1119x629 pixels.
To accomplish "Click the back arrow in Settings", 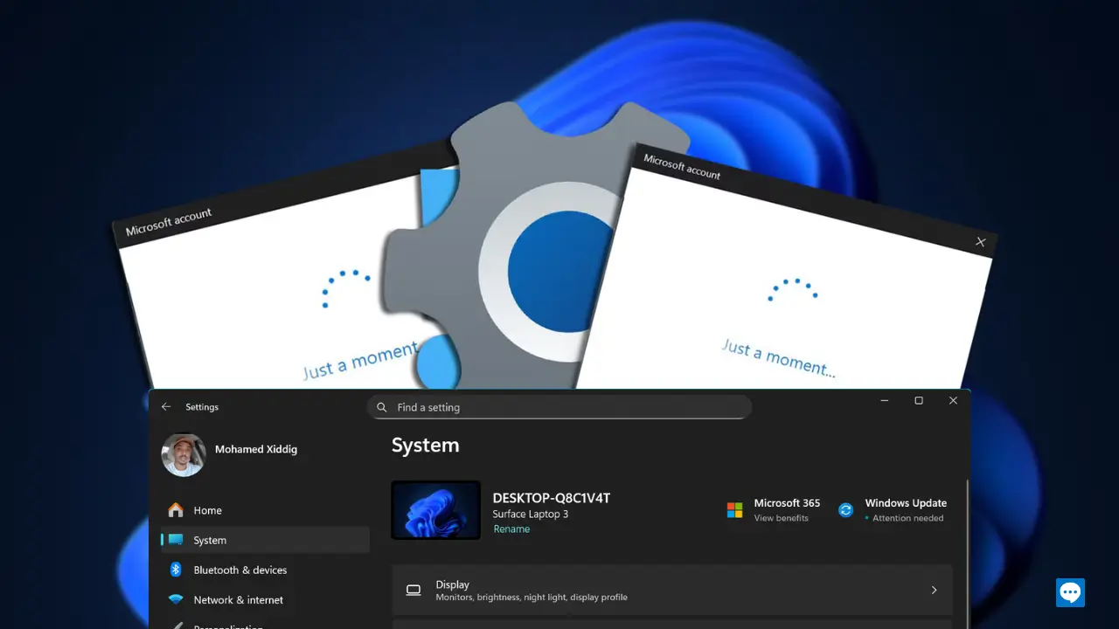I will tap(166, 407).
